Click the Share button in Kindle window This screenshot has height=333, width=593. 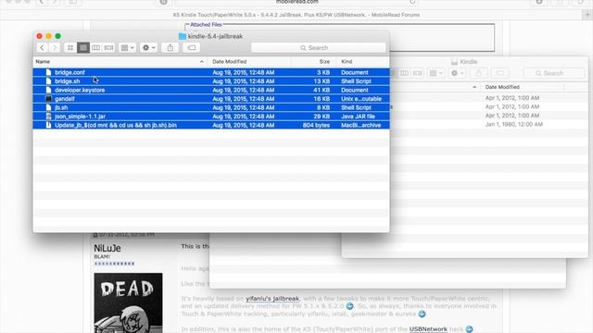(479, 73)
